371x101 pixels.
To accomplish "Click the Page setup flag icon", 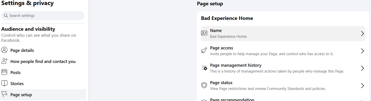I will pyautogui.click(x=4, y=94).
